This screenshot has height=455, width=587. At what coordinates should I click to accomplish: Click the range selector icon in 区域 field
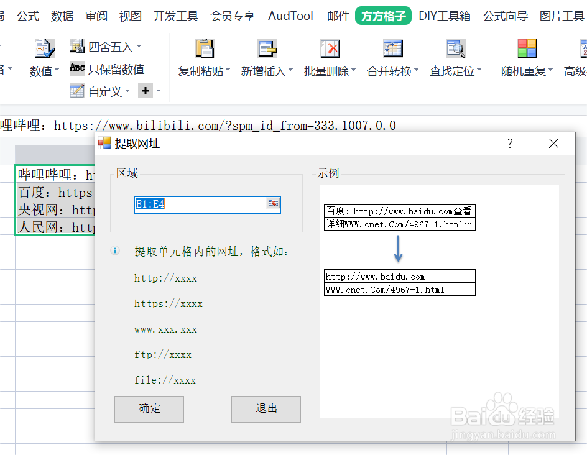(x=273, y=203)
